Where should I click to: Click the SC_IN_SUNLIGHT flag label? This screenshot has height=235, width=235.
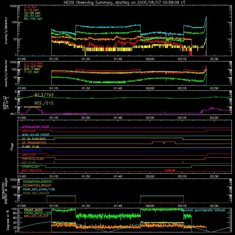(x=34, y=139)
